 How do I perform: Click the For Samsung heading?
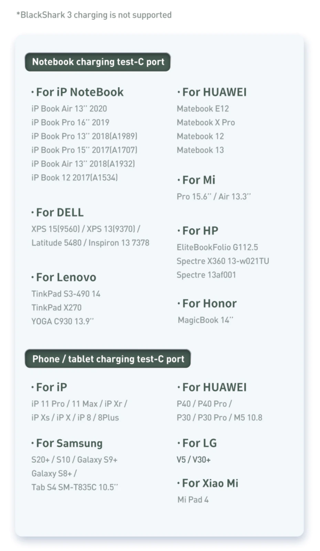click(67, 444)
